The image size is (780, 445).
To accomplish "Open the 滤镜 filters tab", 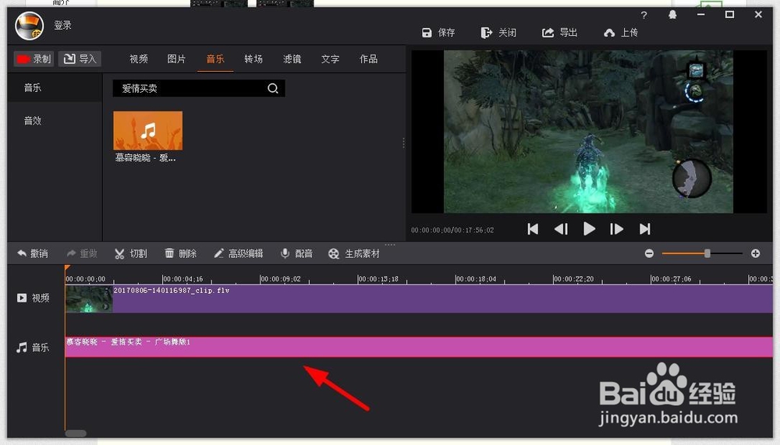I will (x=292, y=58).
